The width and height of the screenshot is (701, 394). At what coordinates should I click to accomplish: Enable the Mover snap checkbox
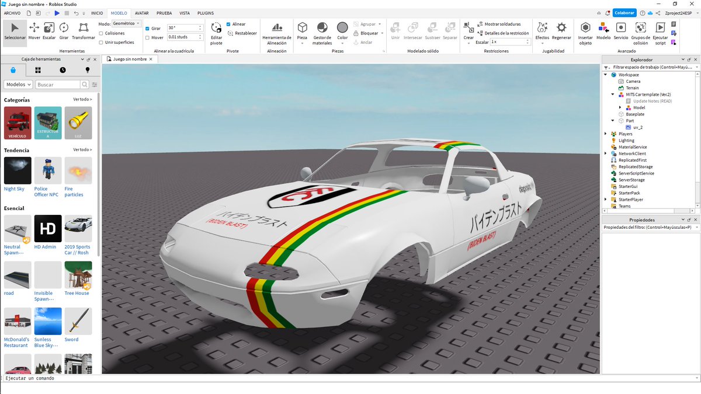pos(148,37)
